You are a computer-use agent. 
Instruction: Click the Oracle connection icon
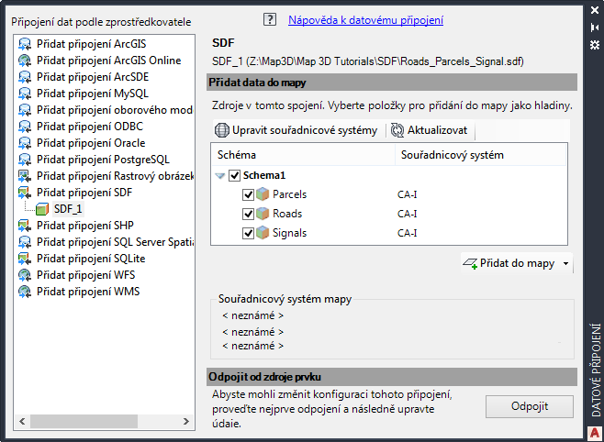25,143
